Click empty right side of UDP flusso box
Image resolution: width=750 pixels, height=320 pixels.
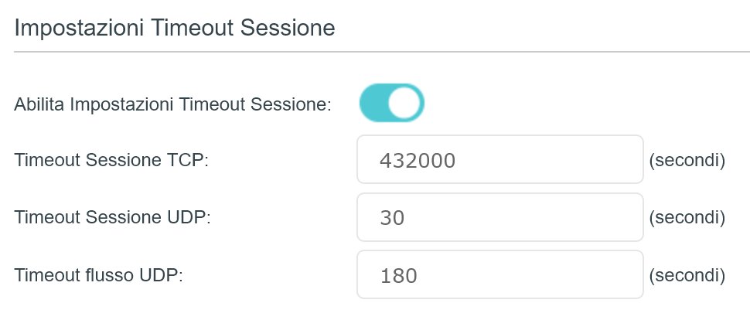pyautogui.click(x=588, y=274)
